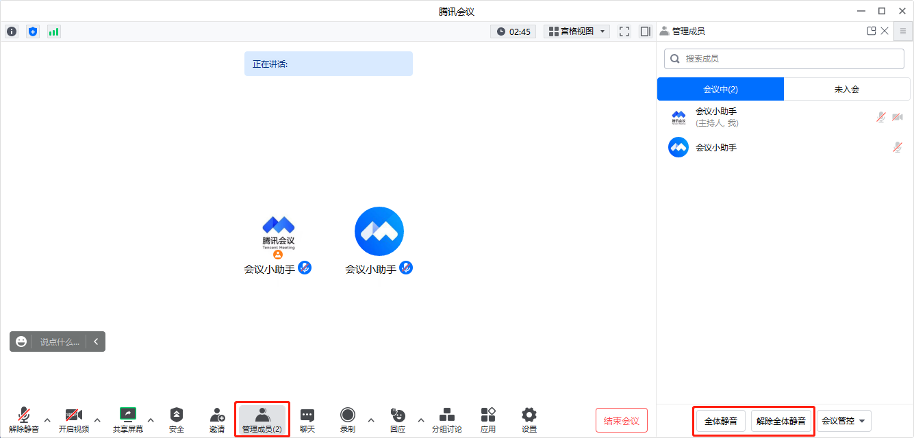The image size is (914, 438).
Task: Expand share options next to 共享屏幕
Action: (151, 420)
